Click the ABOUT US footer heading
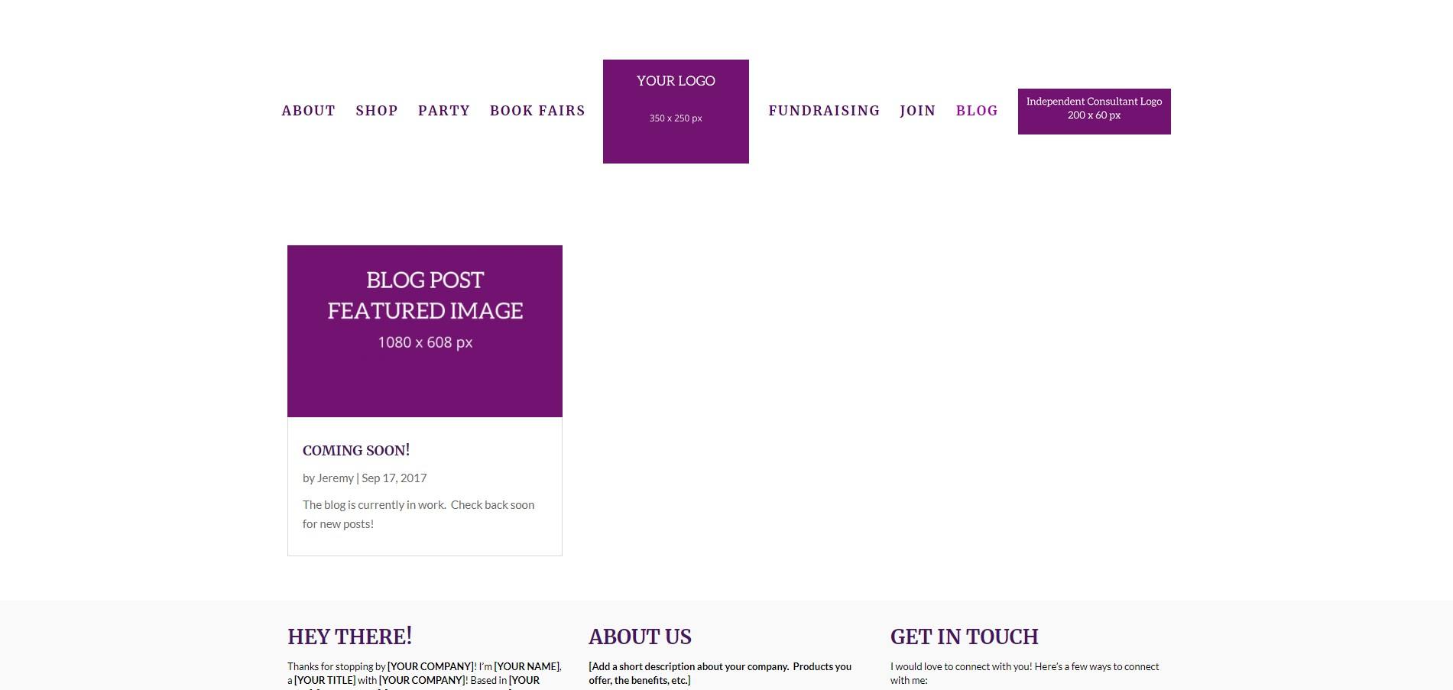The image size is (1453, 690). (640, 637)
